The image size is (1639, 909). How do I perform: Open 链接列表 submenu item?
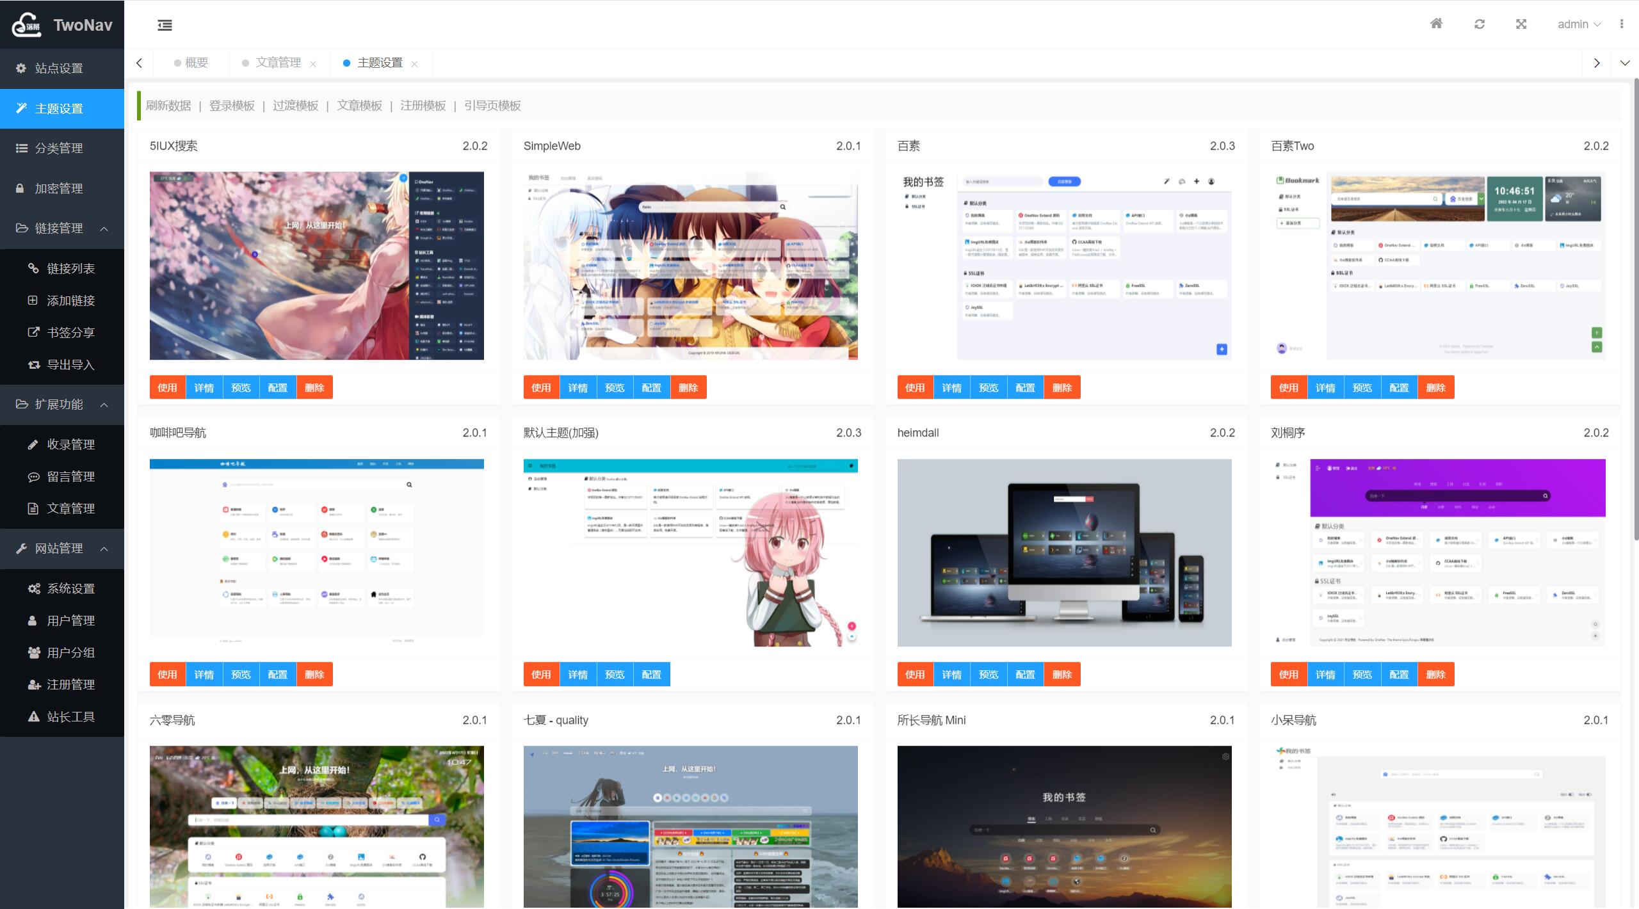62,268
